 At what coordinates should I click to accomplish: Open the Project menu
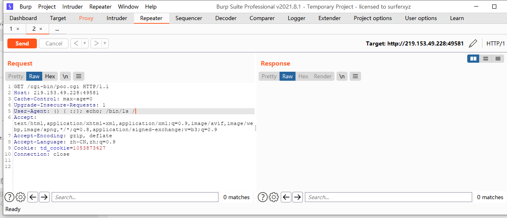47,7
